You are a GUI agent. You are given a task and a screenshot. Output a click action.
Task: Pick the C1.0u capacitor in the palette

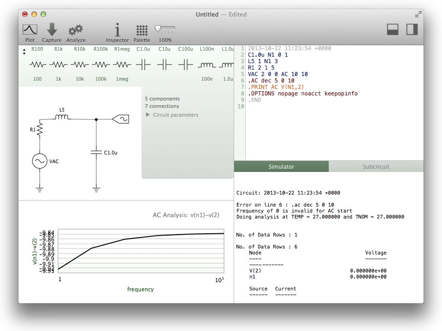click(x=143, y=65)
